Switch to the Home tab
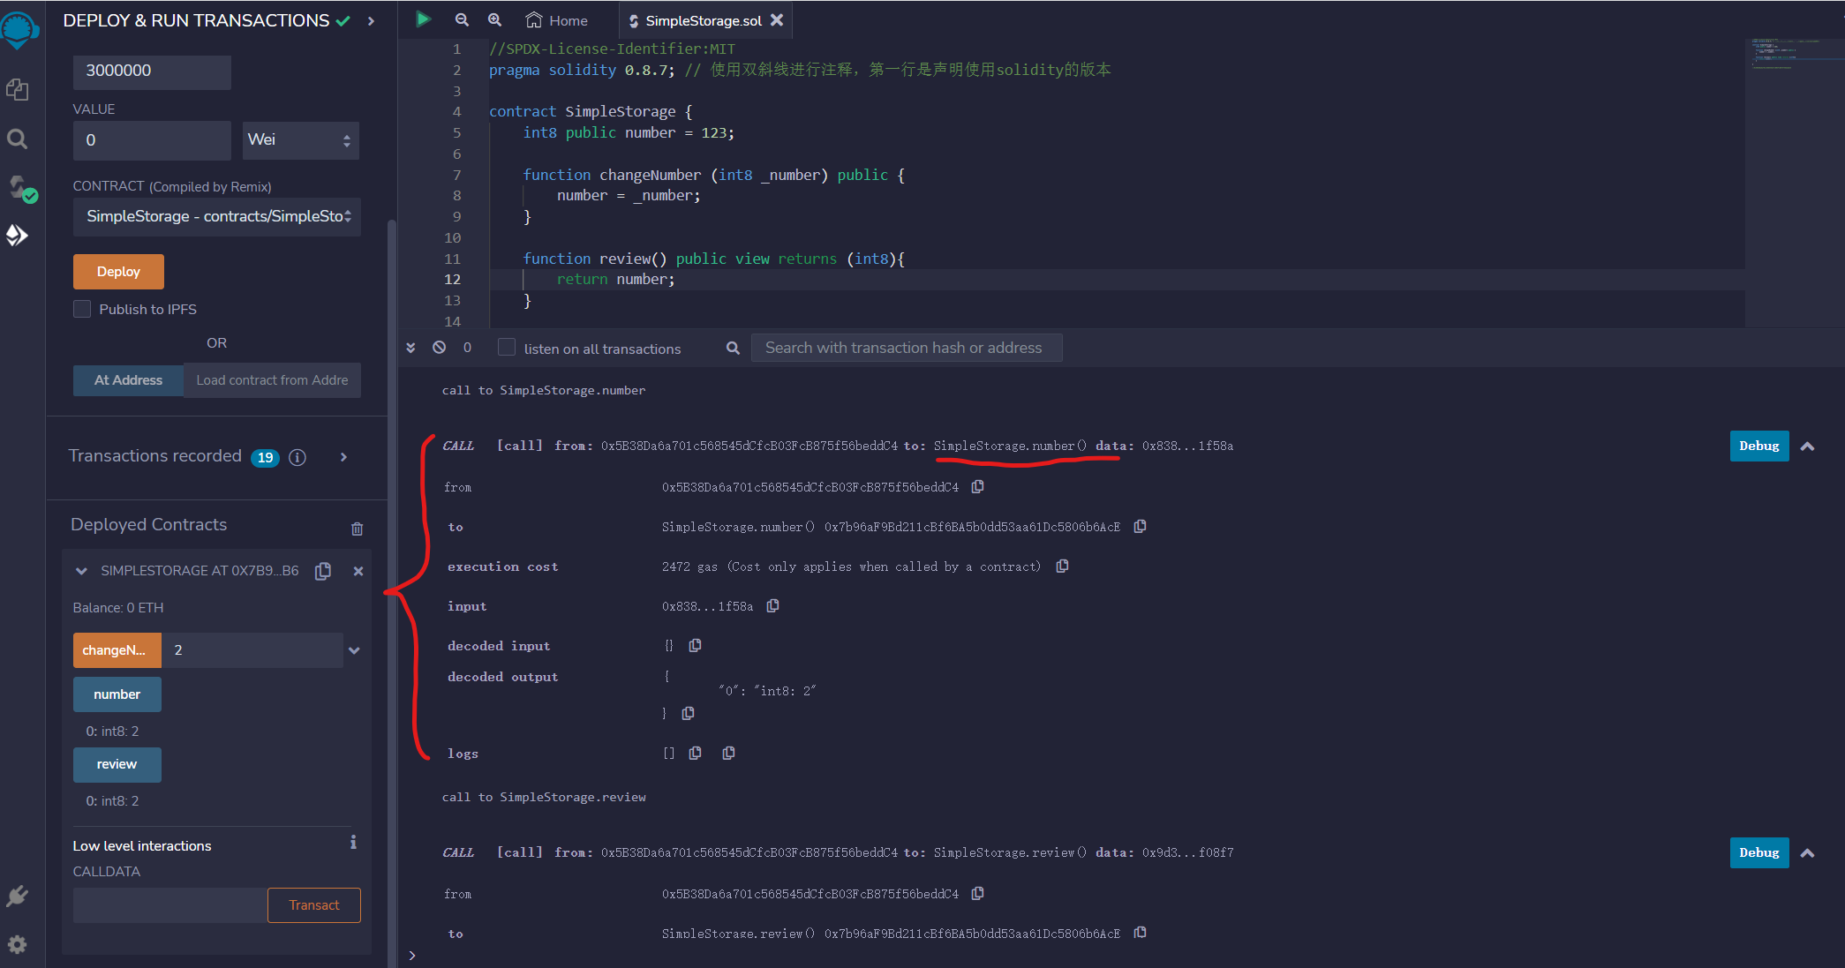 [x=557, y=20]
